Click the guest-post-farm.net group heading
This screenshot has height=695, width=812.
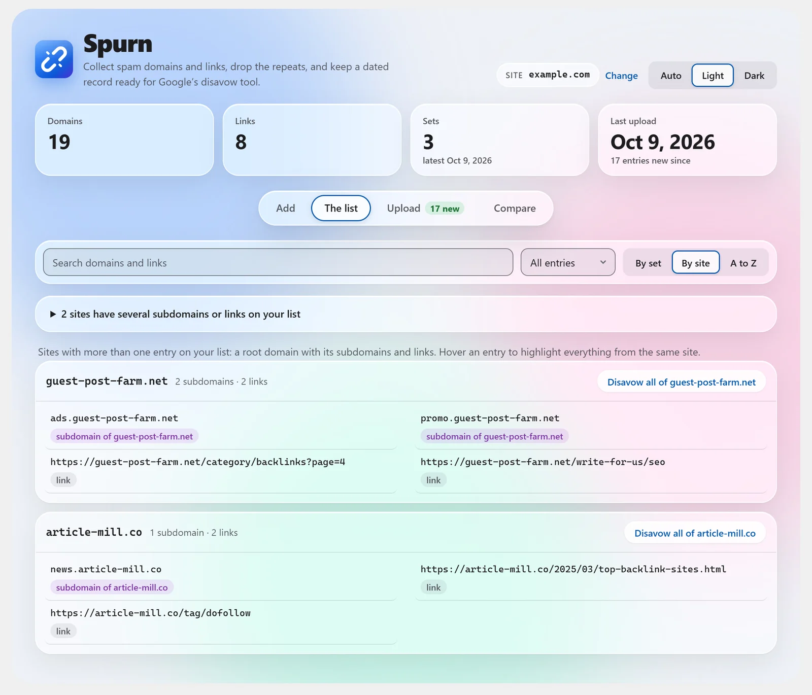point(107,381)
